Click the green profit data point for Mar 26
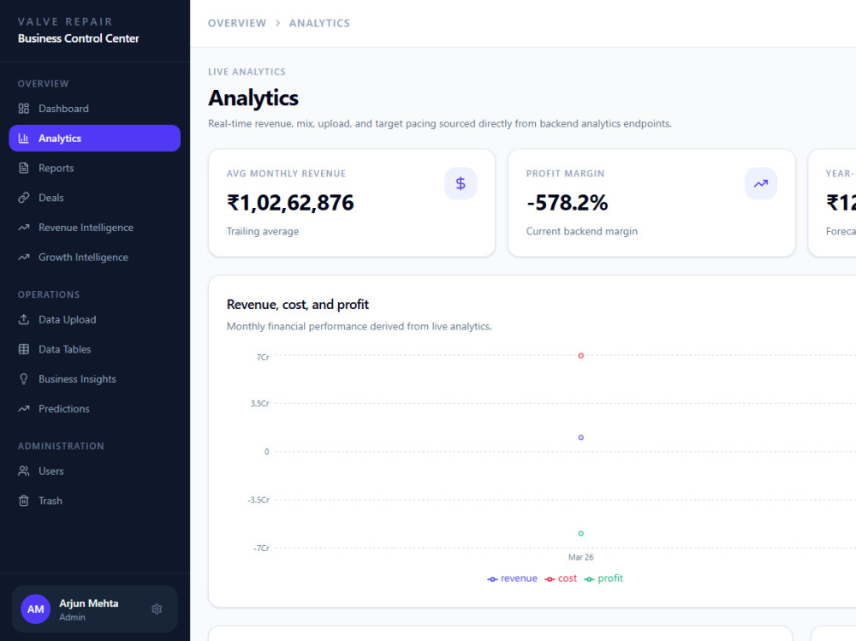Screen dimensions: 856x641 pos(581,533)
